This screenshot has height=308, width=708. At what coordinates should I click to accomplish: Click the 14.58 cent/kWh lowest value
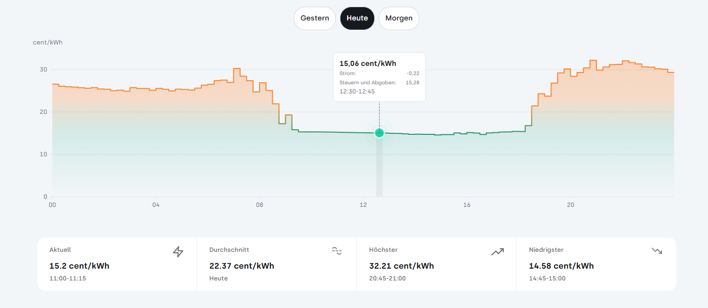coord(561,266)
